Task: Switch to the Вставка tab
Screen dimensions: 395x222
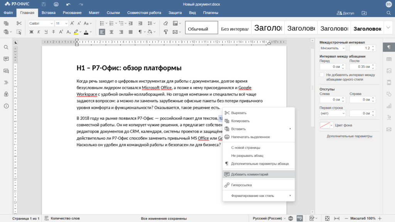Action: tap(49, 13)
